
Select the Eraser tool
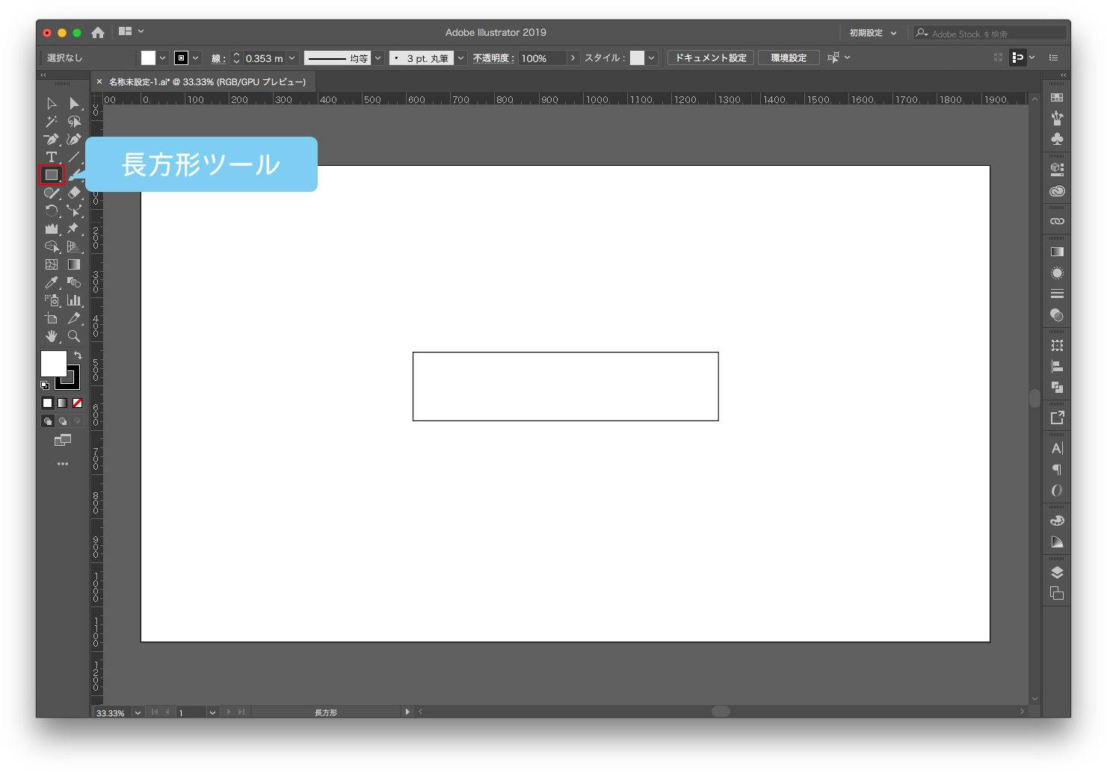point(74,193)
